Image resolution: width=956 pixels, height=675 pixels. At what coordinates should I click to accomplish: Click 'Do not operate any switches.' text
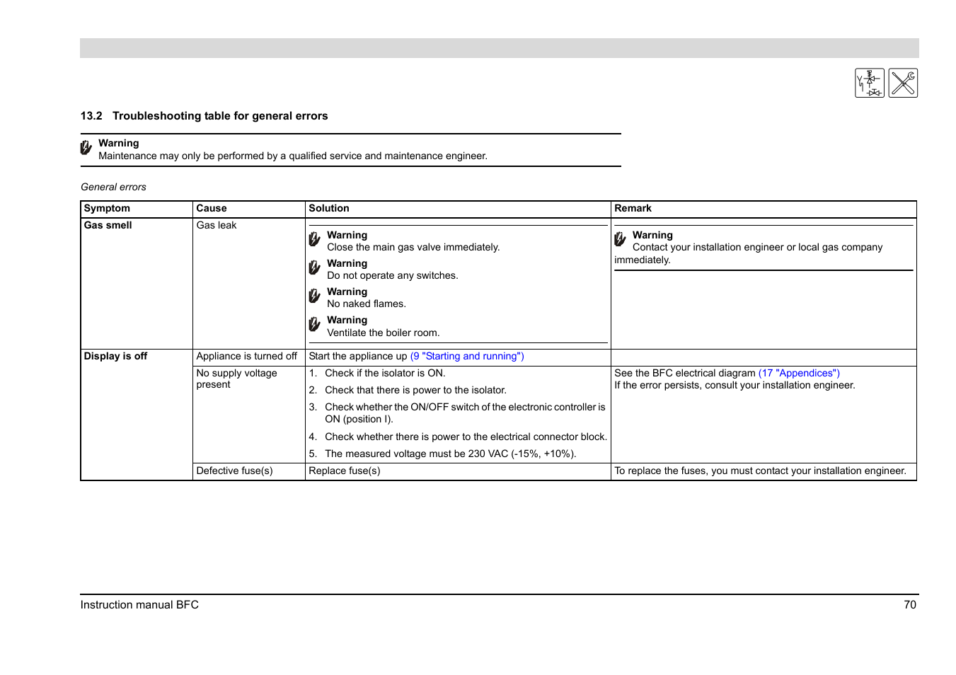pos(393,275)
